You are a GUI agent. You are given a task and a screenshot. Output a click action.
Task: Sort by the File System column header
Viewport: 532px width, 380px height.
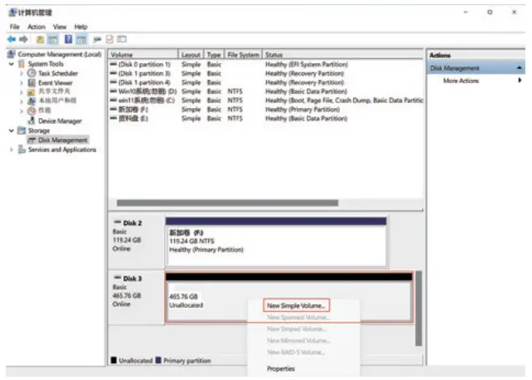pos(243,55)
